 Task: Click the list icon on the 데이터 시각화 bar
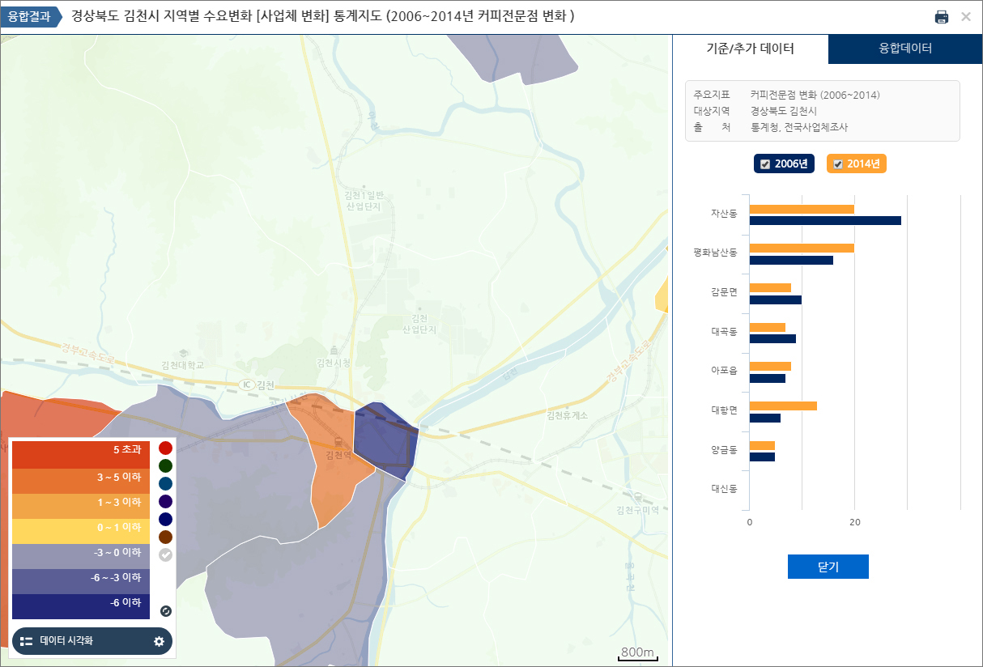tap(27, 641)
